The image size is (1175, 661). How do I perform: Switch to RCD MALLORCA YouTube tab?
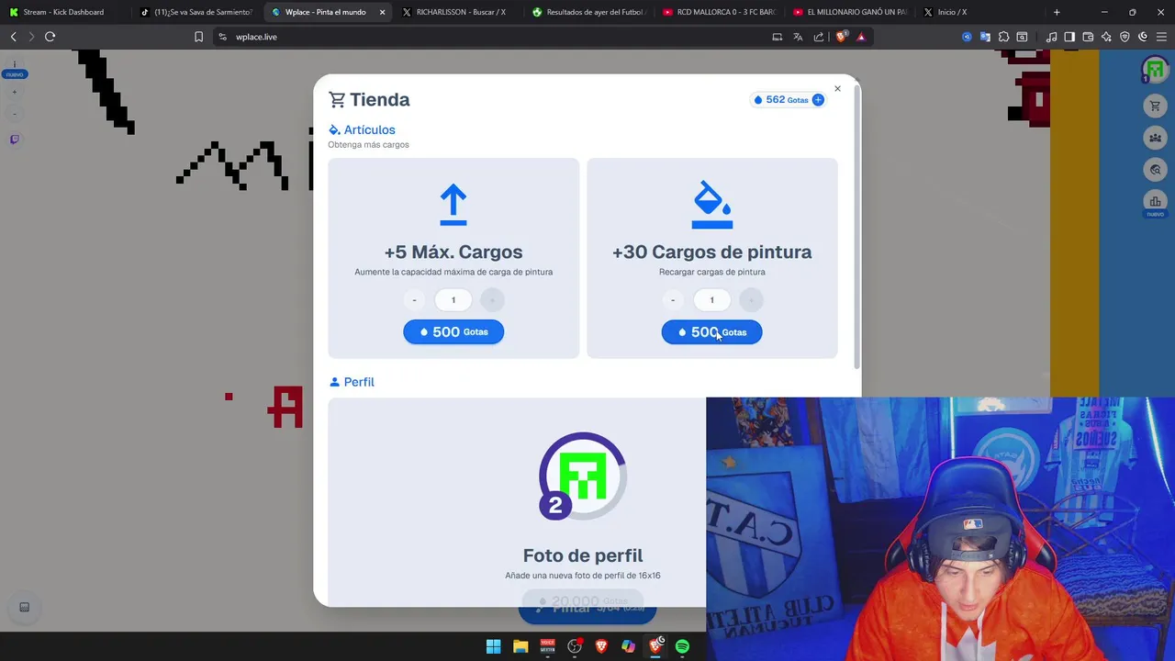(x=721, y=12)
